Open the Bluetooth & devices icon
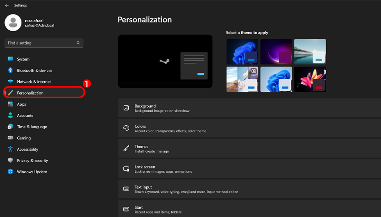Image resolution: width=381 pixels, height=217 pixels. click(x=10, y=70)
